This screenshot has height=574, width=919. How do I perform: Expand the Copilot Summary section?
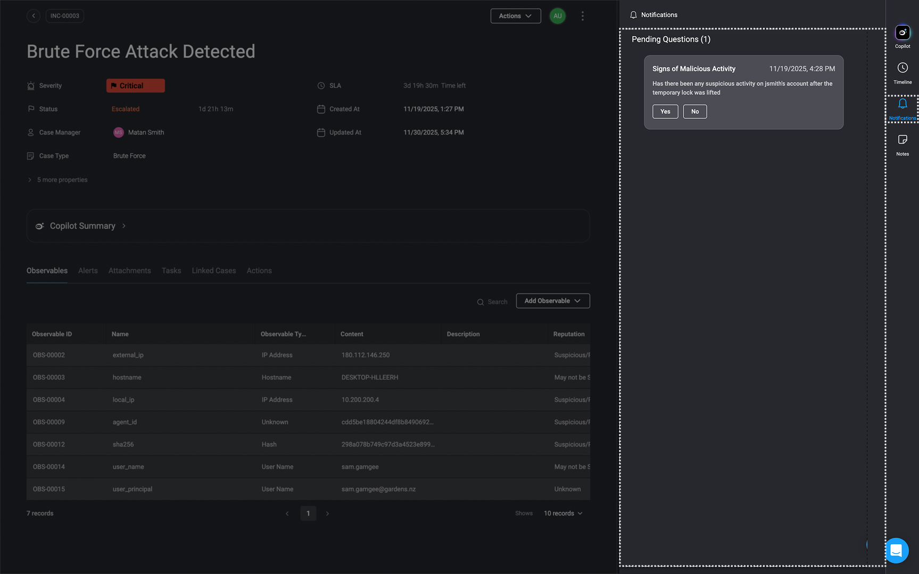(82, 226)
